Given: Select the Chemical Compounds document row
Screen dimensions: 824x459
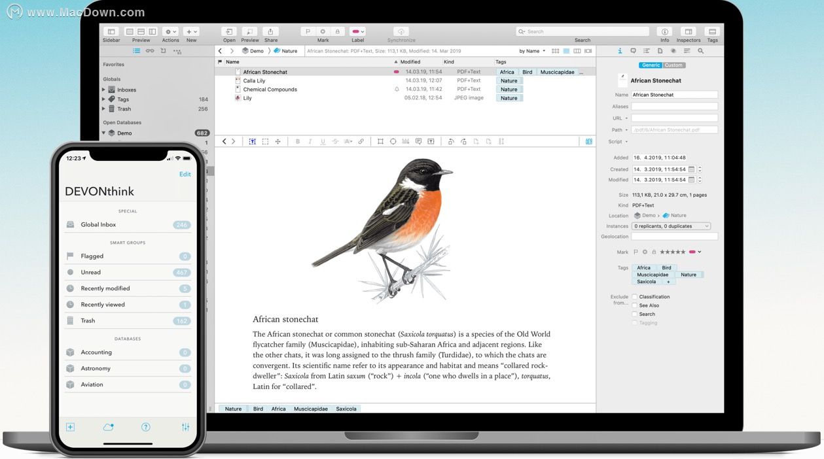Looking at the screenshot, I should click(405, 89).
